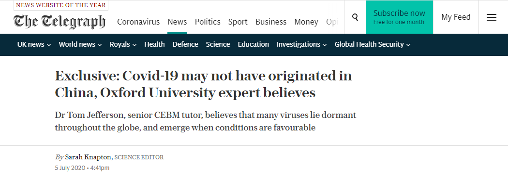Expand the World news dropdown

click(x=80, y=44)
